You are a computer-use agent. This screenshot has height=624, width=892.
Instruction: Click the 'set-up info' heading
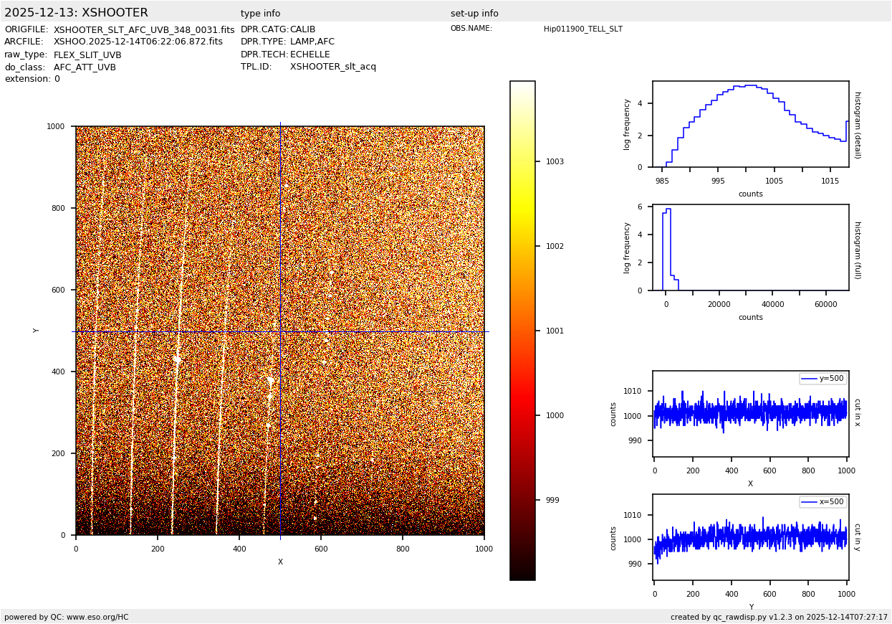(474, 14)
